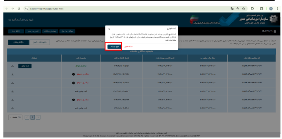Click the power icon beside the user name
Image resolution: width=282 pixels, height=139 pixels.
point(10,20)
